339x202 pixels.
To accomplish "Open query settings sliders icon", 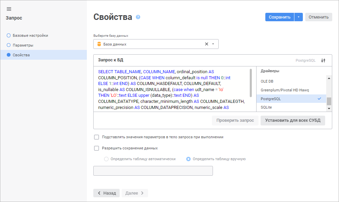I will pyautogui.click(x=323, y=60).
